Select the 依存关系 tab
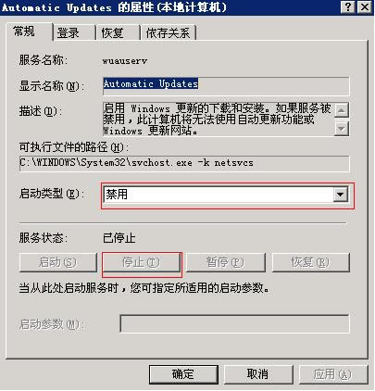Screen dimensions: 375x391 click(168, 33)
